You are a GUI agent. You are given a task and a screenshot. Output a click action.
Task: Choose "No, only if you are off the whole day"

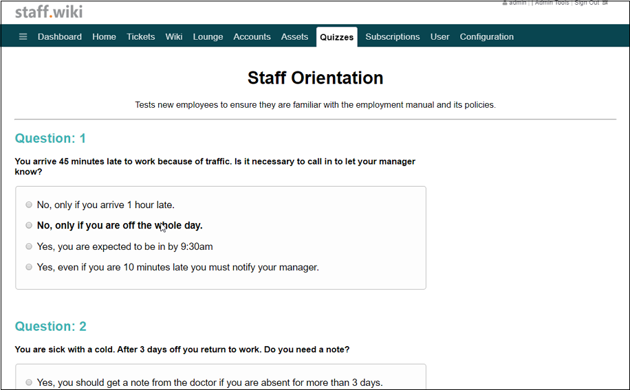(x=29, y=225)
